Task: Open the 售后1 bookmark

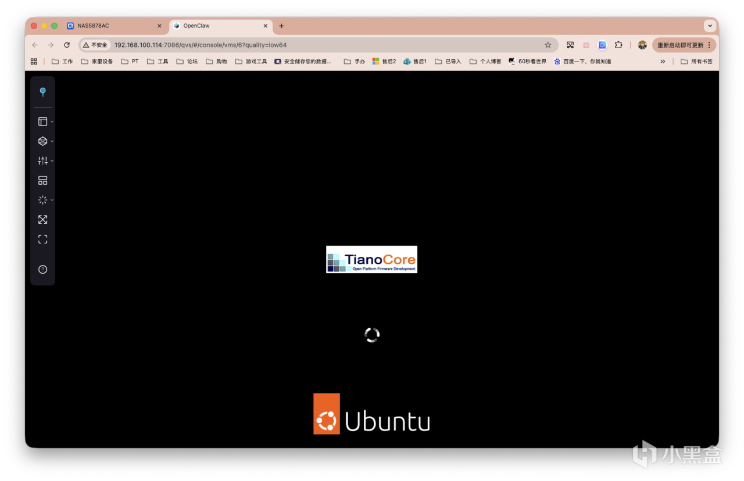Action: 415,62
